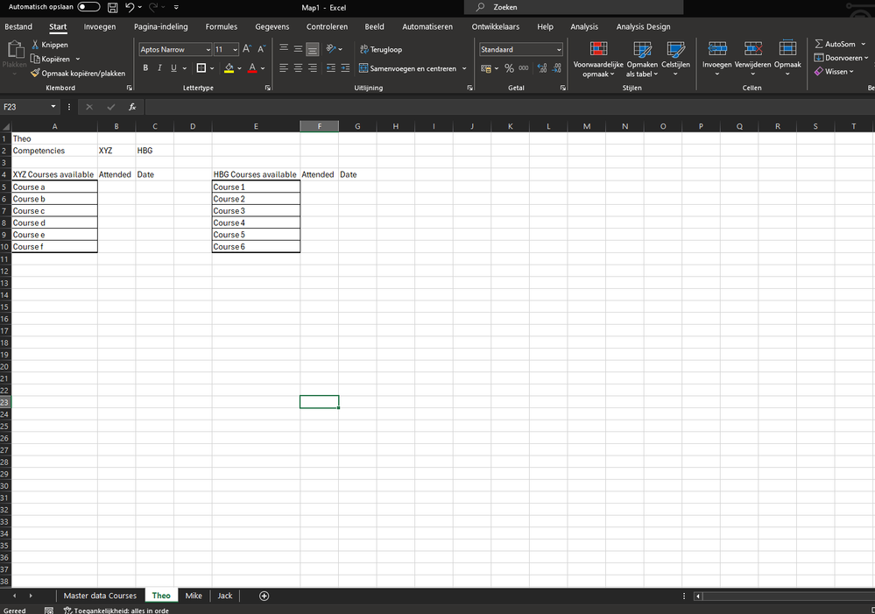
Task: Toggle Terugloop wrap text
Action: coord(381,49)
